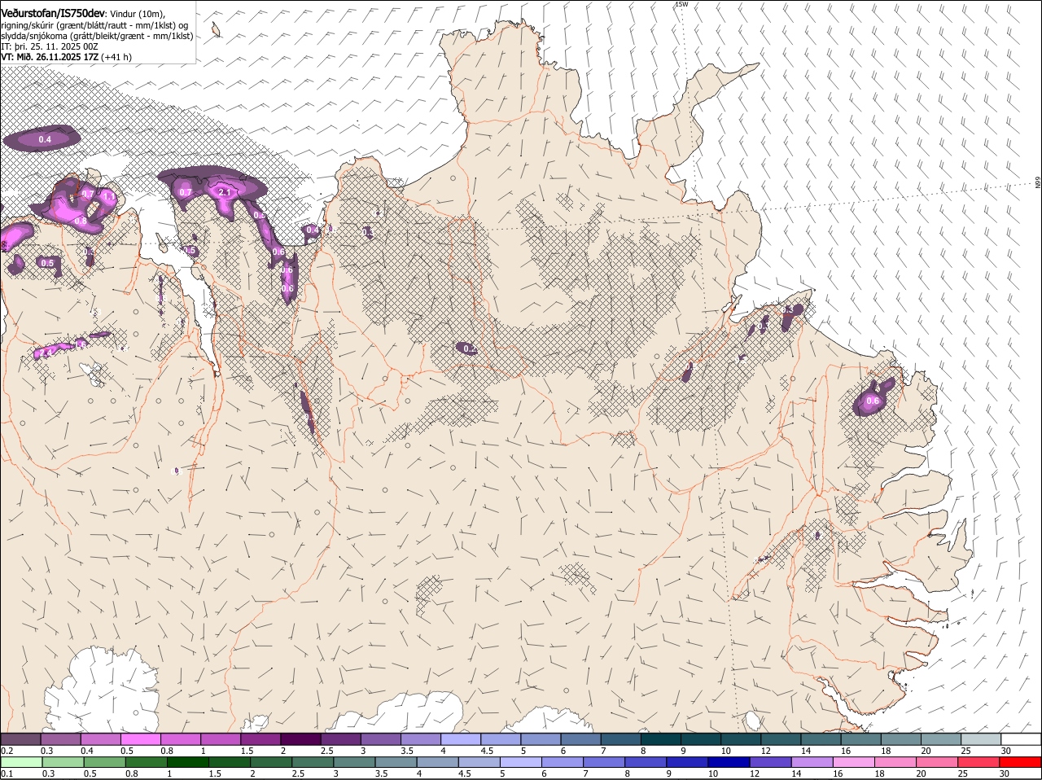The image size is (1042, 780).
Task: Select the bright pink snow swatch between 0.5 and 0.8
Action: (x=142, y=739)
